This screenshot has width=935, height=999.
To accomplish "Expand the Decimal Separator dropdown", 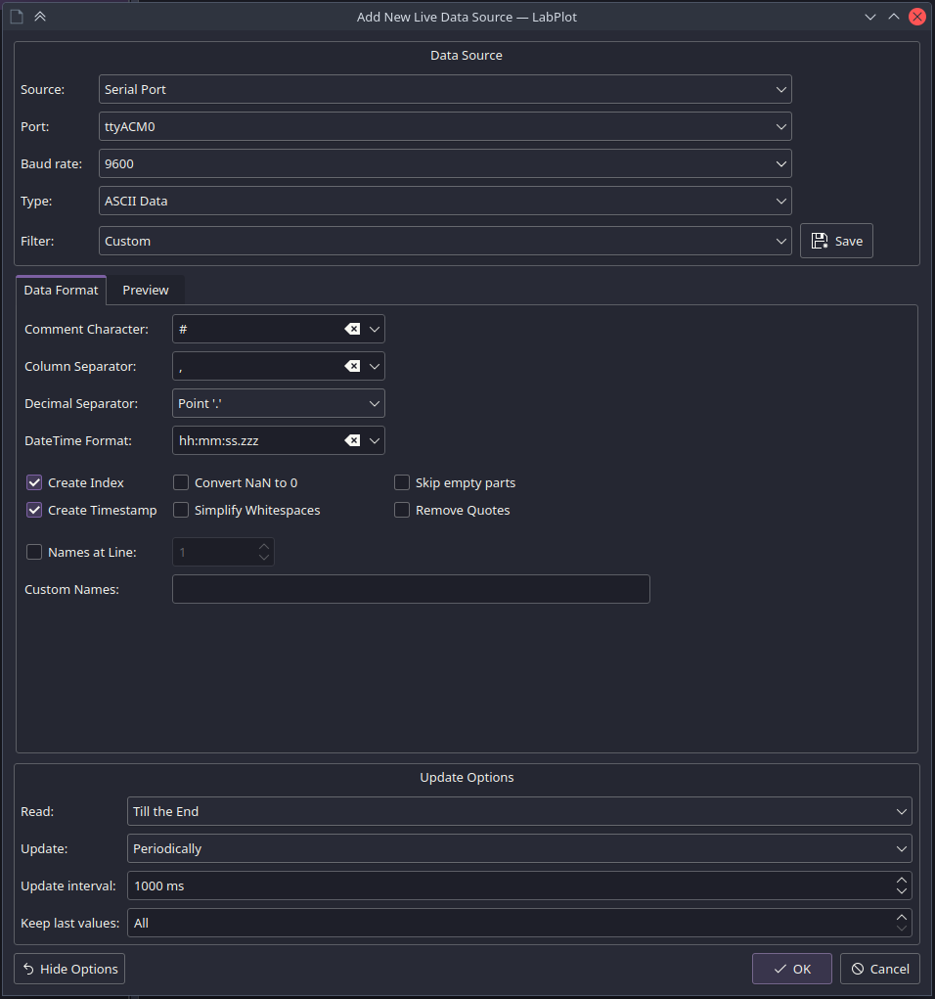I will [x=374, y=403].
